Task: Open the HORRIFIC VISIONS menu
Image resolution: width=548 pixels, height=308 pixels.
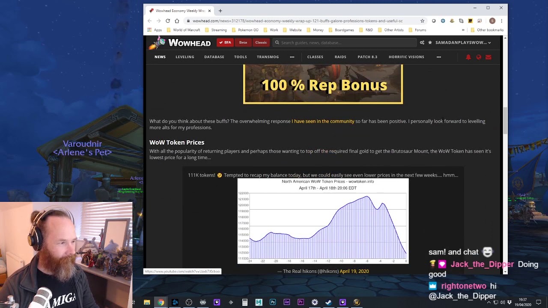Action: tap(406, 57)
